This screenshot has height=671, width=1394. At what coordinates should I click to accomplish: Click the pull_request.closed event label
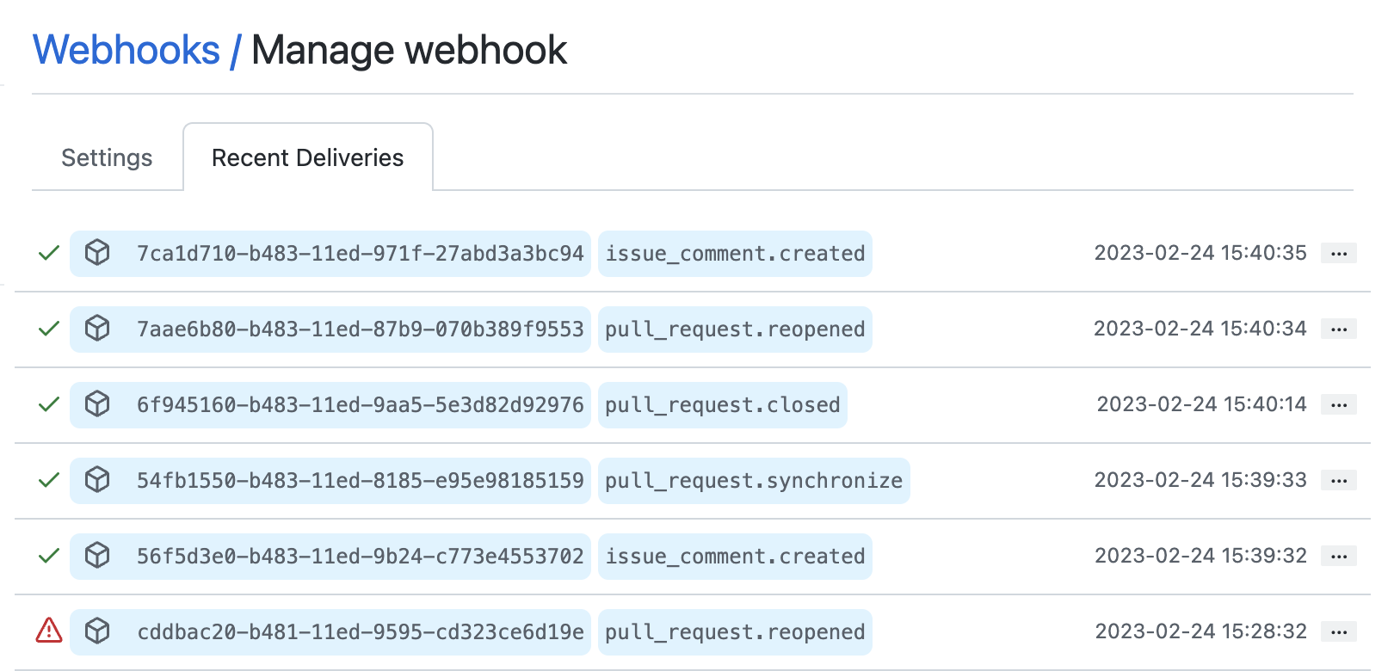pos(722,404)
